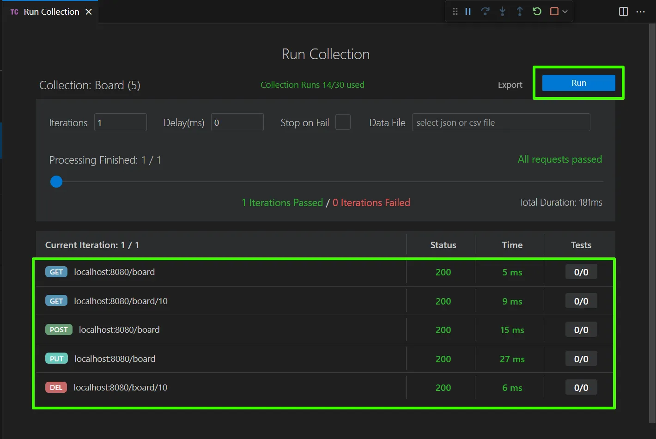Restart the debug session
The height and width of the screenshot is (439, 656).
(x=537, y=12)
